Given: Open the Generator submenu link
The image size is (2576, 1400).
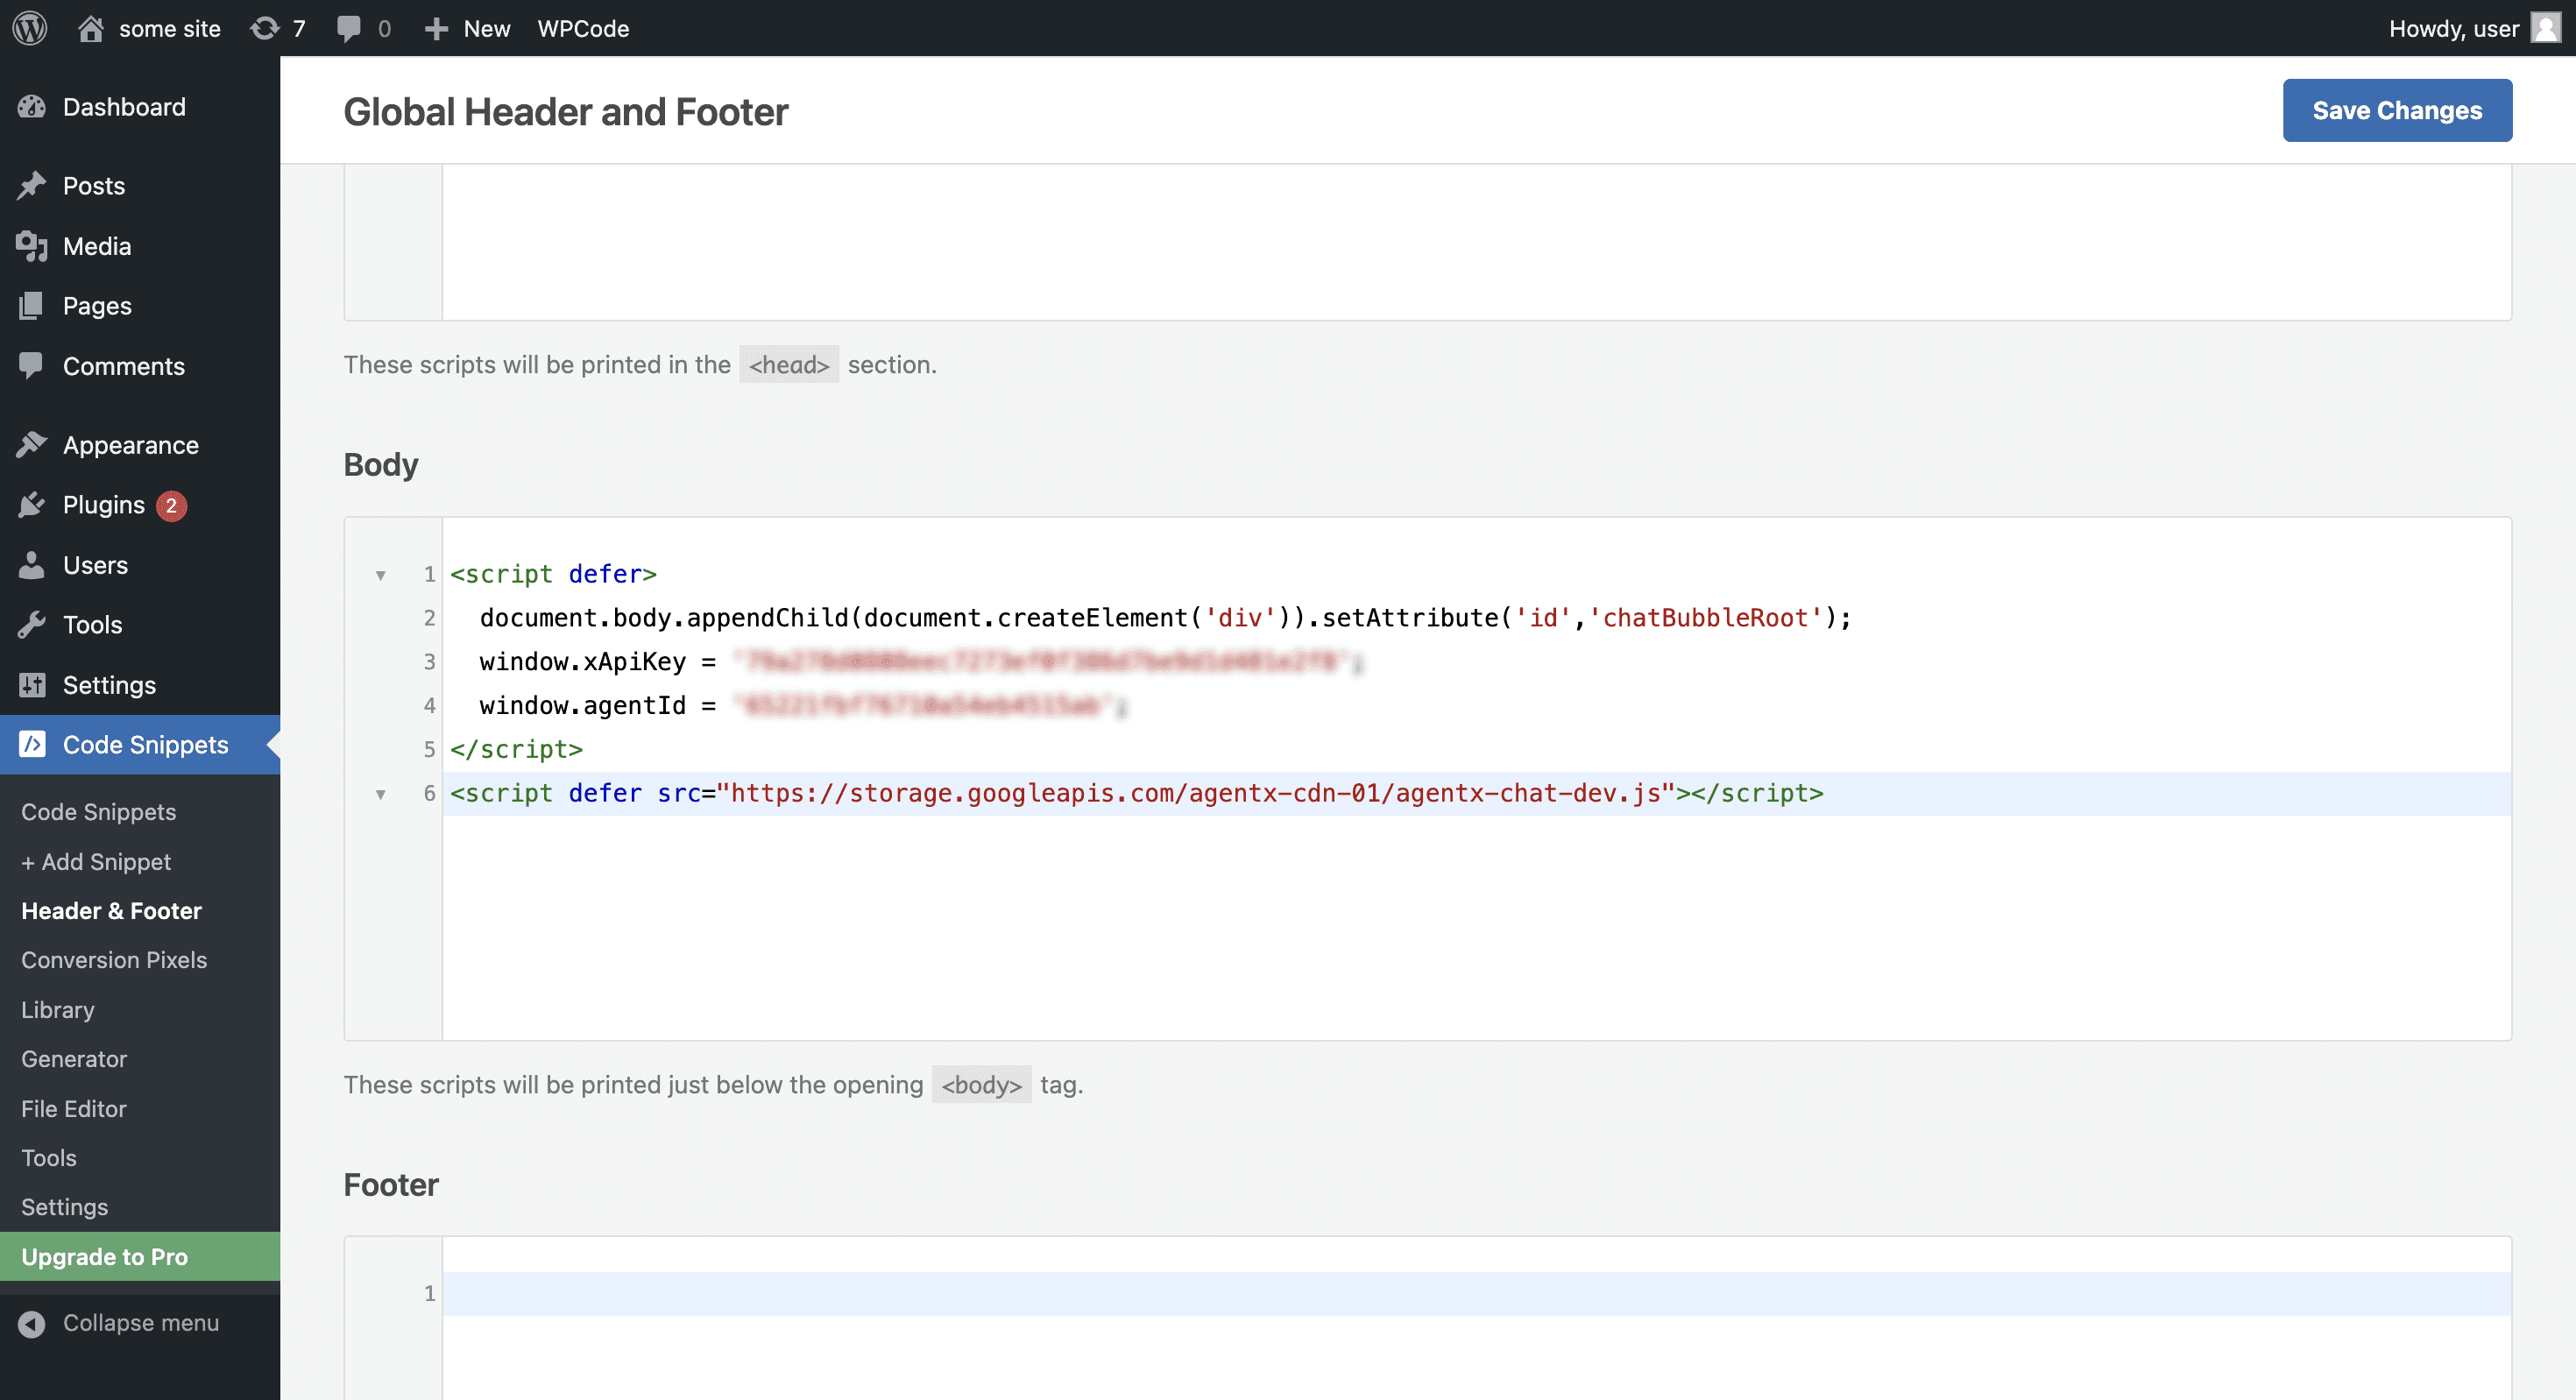Looking at the screenshot, I should click(74, 1059).
